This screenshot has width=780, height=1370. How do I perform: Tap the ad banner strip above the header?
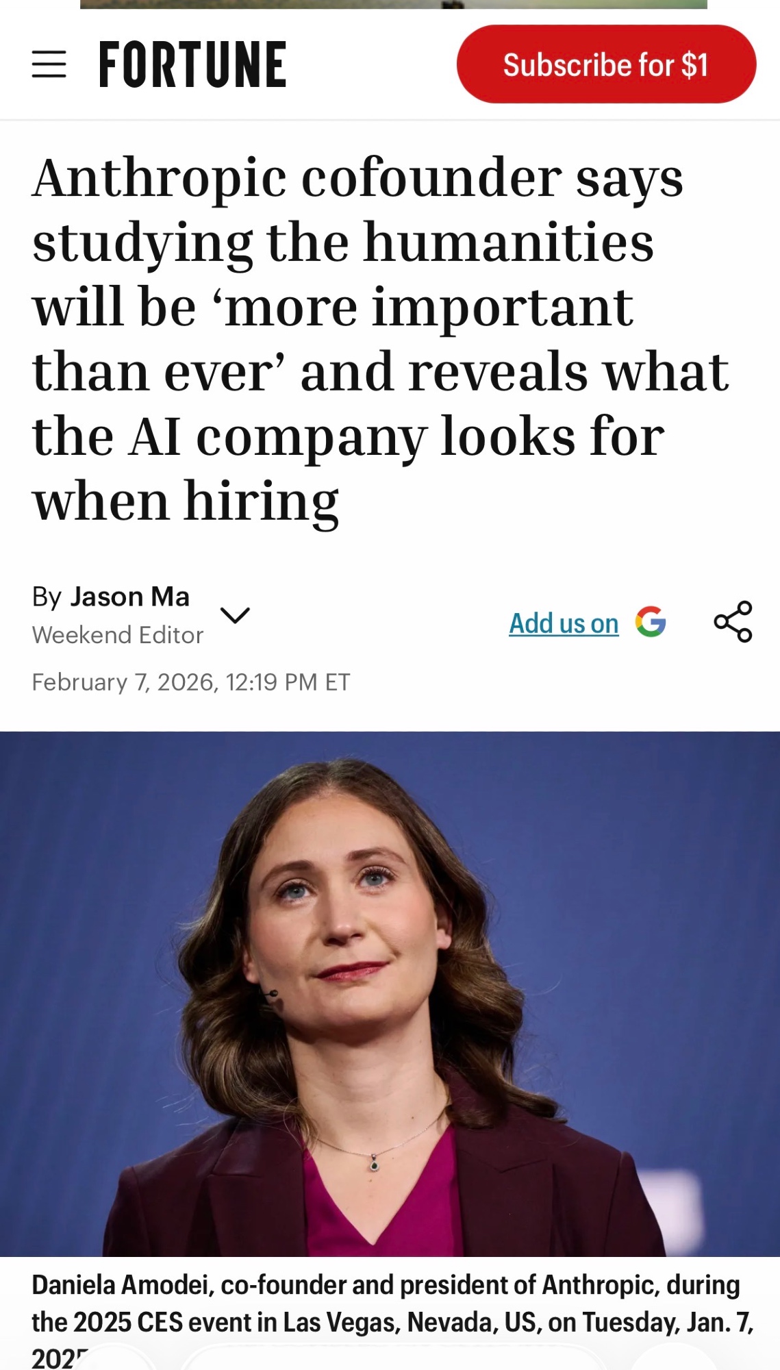(x=393, y=4)
